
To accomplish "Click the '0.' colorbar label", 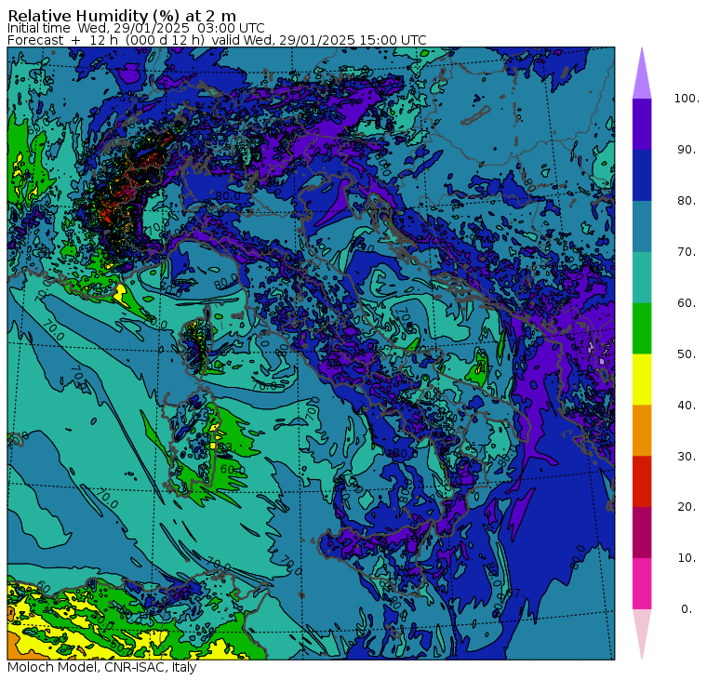I will pos(687,609).
